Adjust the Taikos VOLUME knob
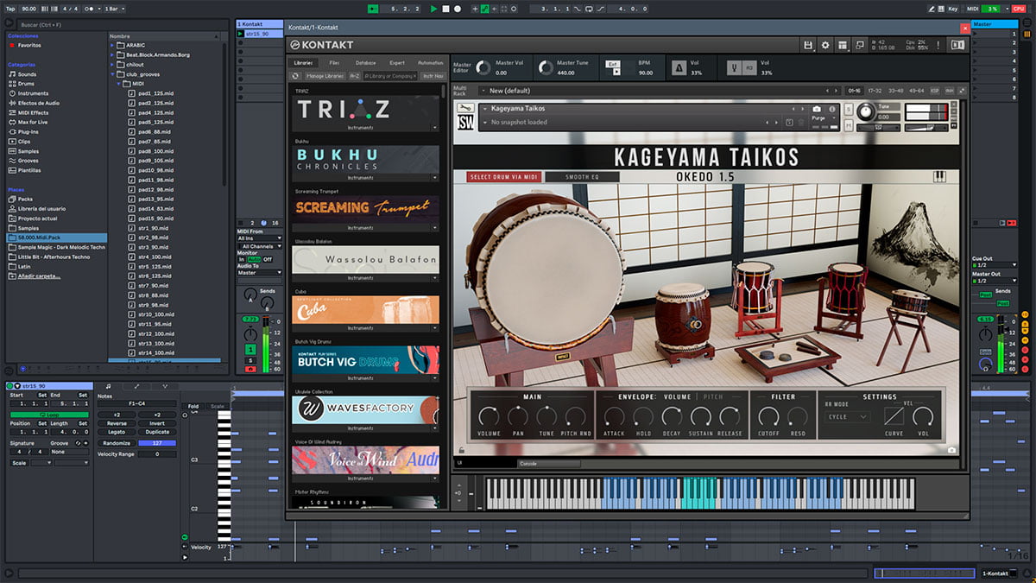This screenshot has width=1036, height=583. point(489,416)
